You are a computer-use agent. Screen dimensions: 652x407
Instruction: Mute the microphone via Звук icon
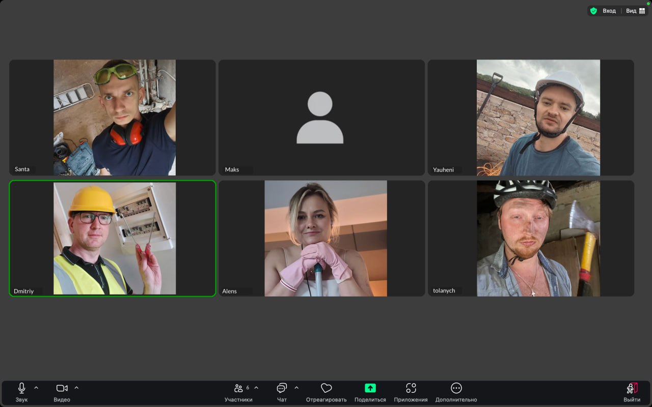(x=21, y=388)
